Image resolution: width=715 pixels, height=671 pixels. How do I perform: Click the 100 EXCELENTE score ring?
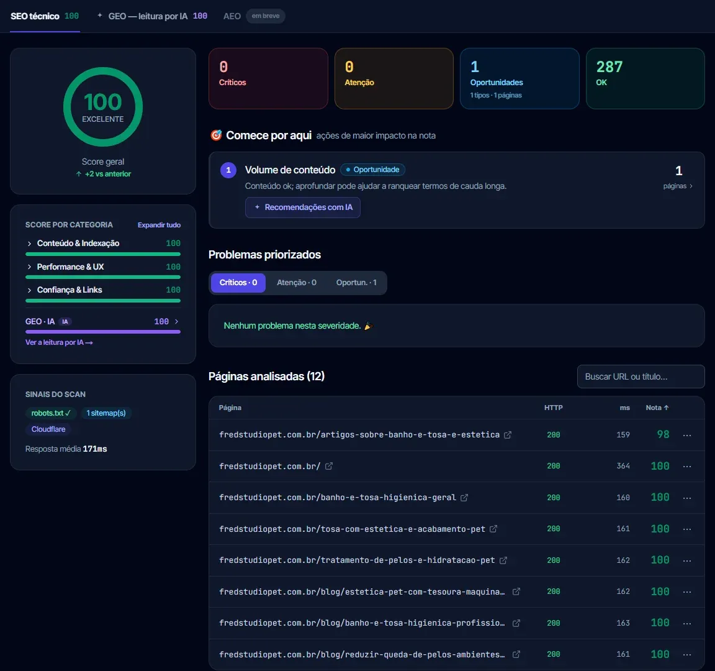tap(103, 107)
